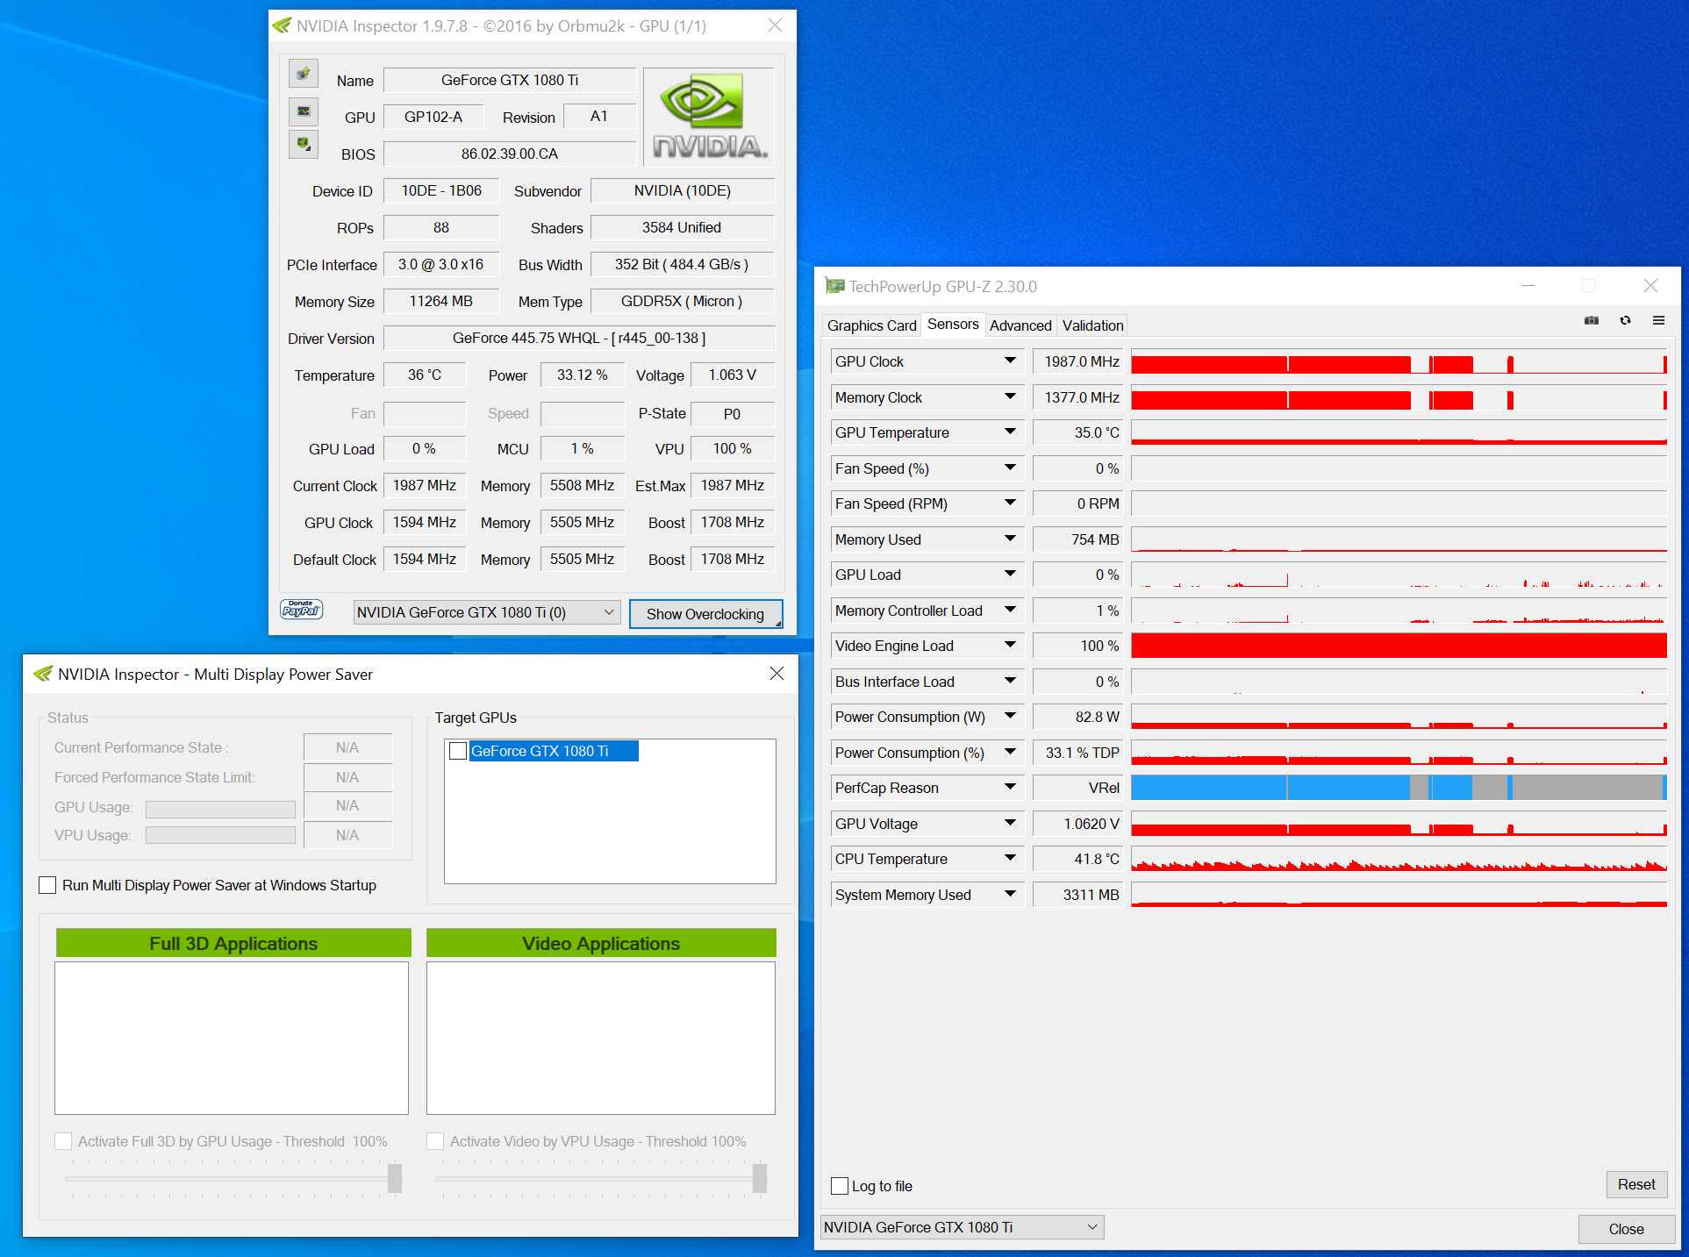Click GPU-Z refresh arrows icon
1689x1257 pixels.
pos(1625,321)
